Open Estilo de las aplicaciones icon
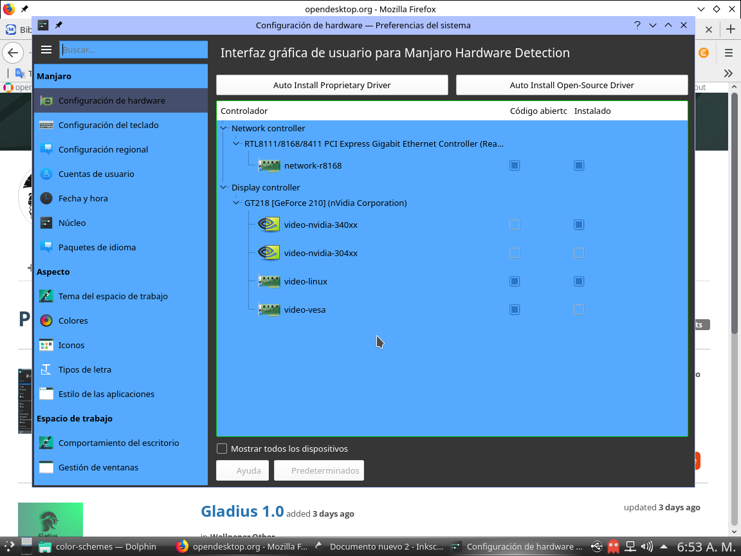This screenshot has height=556, width=741. click(x=46, y=394)
